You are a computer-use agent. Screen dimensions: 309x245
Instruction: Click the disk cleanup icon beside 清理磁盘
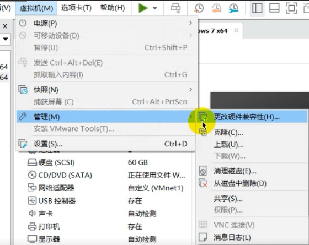coord(203,171)
